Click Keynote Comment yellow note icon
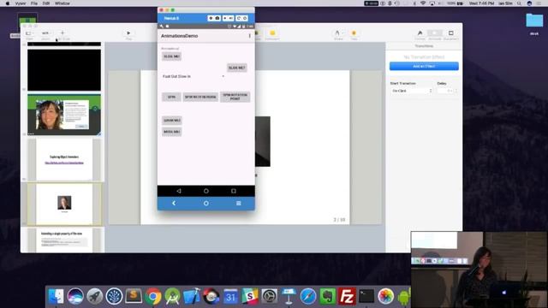This screenshot has width=548, height=308. 272,33
